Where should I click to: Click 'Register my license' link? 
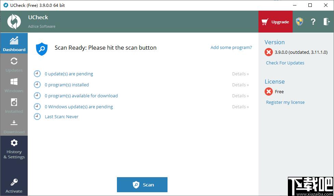pos(285,102)
